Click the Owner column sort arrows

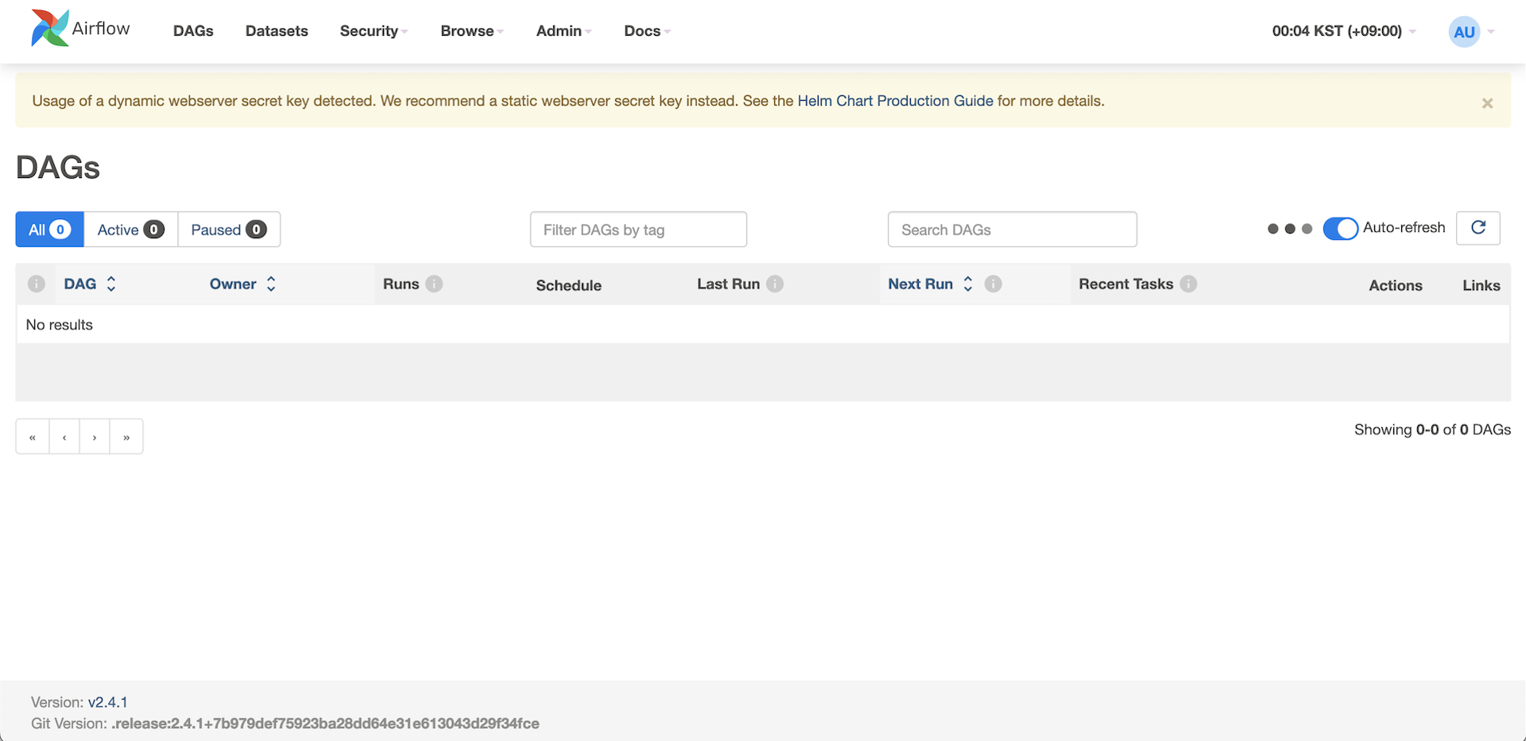pyautogui.click(x=271, y=284)
